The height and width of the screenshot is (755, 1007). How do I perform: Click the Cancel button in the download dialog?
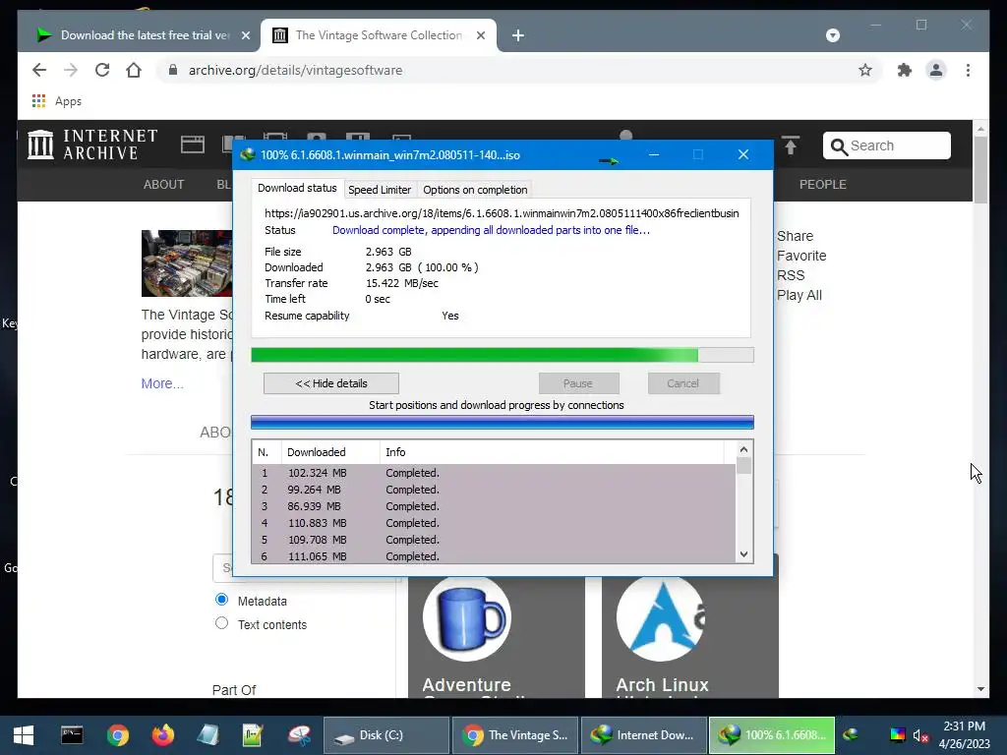pyautogui.click(x=682, y=383)
